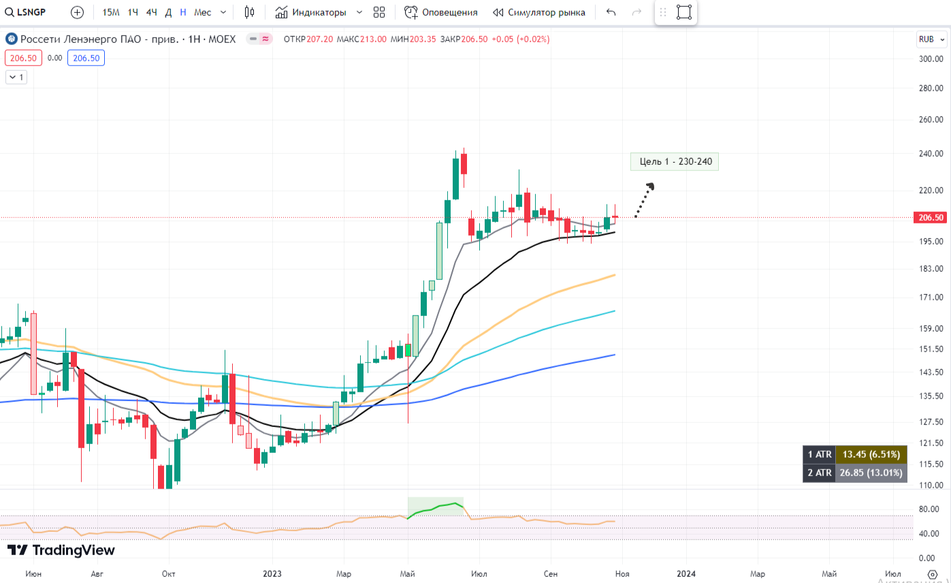Viewport: 951px width, 583px height.
Task: Open the candlestick chart style menu
Action: [249, 12]
